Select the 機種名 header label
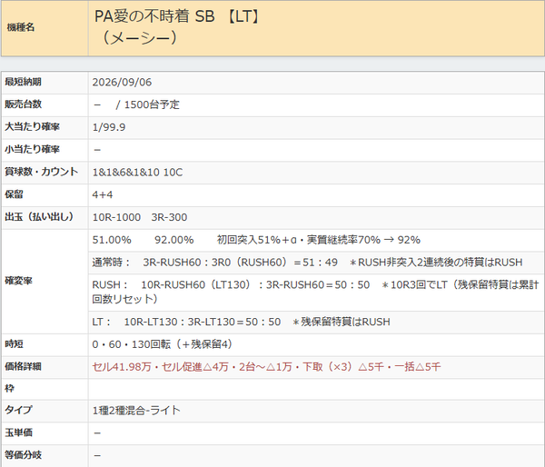This screenshot has height=467, width=545. 21,27
